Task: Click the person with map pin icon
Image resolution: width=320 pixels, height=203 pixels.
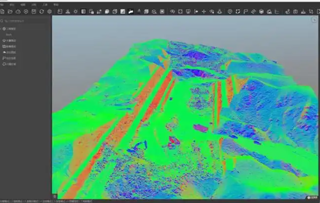Action: (288, 12)
